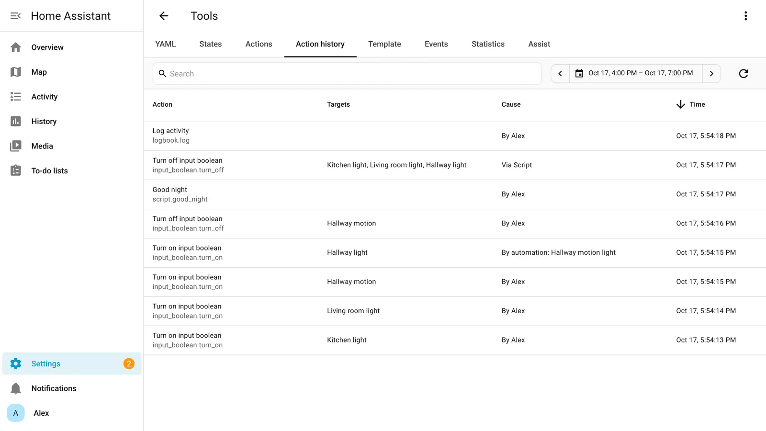Viewport: 766px width, 431px height.
Task: Open Notifications bell item
Action: 72,388
